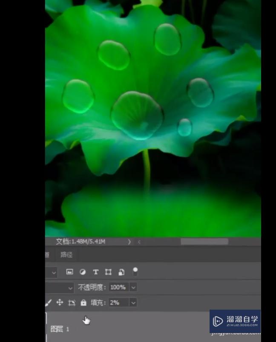Filter layers by shape layer icon
This screenshot has width=276, height=342.
(x=108, y=272)
